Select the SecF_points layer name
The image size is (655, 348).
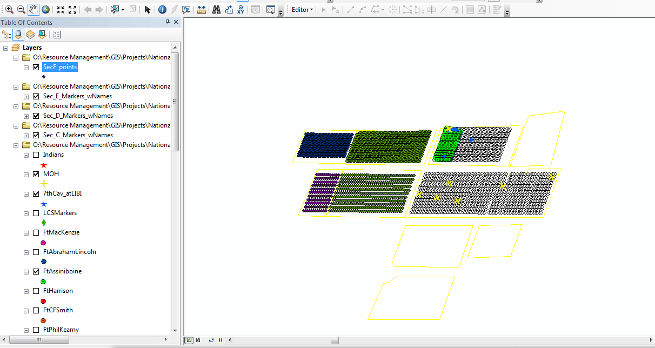coord(59,67)
